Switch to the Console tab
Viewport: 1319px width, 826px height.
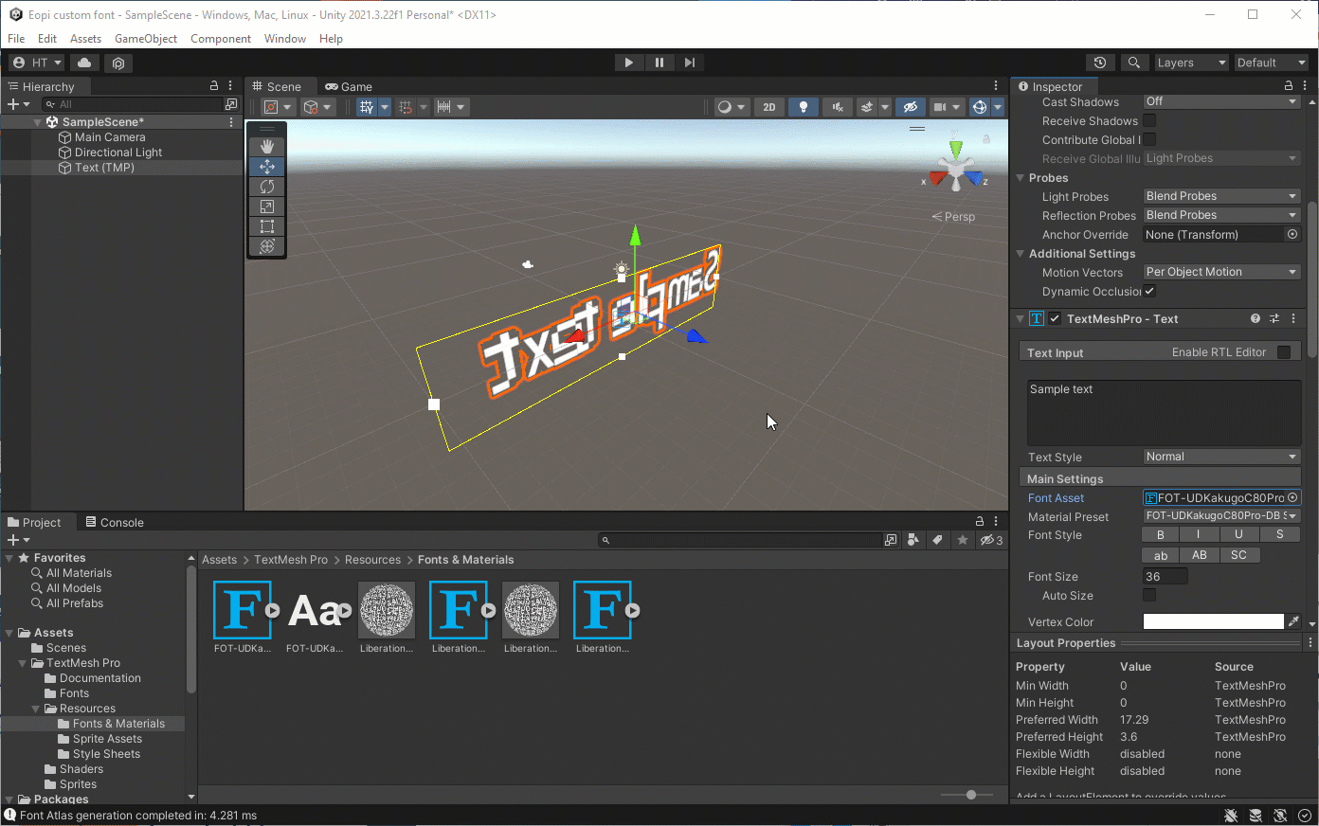point(114,522)
